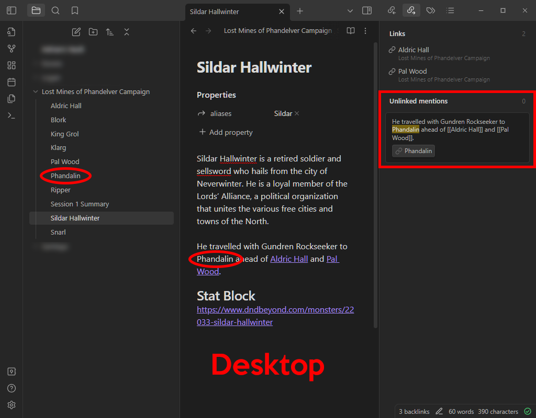Viewport: 536px width, 418px height.
Task: Open the search pane icon
Action: [x=55, y=10]
